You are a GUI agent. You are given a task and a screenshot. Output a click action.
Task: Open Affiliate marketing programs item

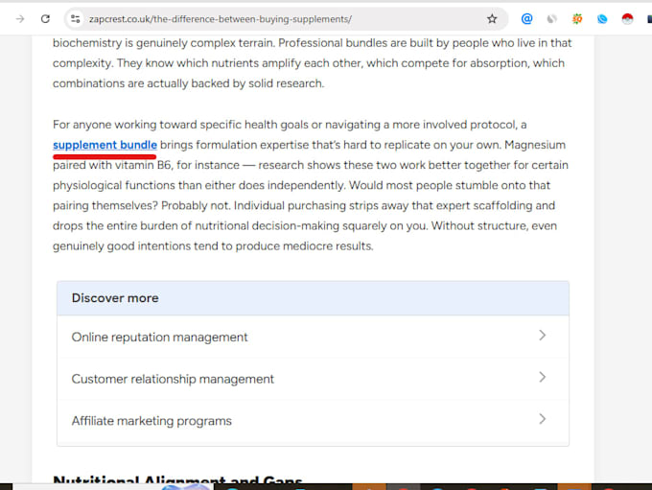[x=313, y=421]
